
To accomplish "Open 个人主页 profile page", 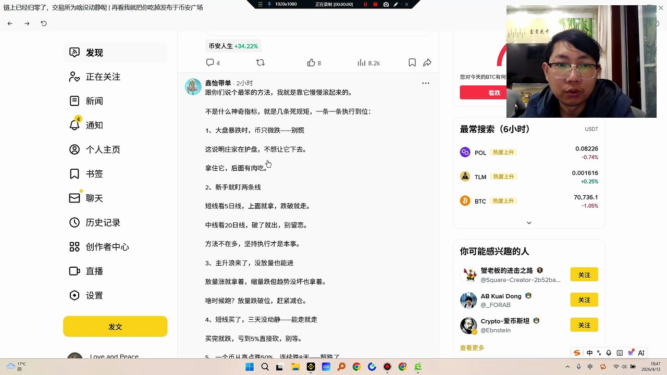I will (x=115, y=149).
